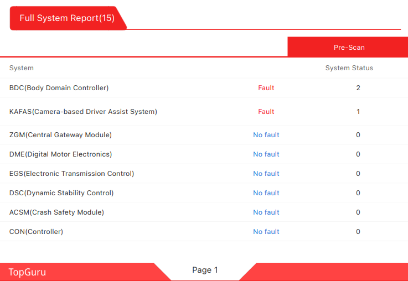
Task: Open the Pre-Scan tab
Action: (349, 48)
